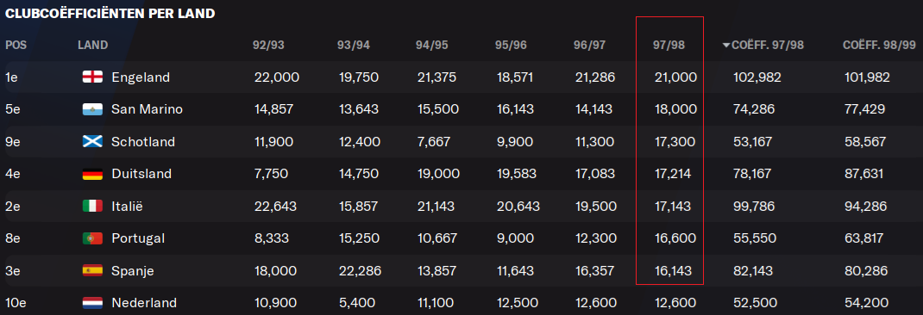923x315 pixels.
Task: Click the England flag icon
Action: pos(93,77)
